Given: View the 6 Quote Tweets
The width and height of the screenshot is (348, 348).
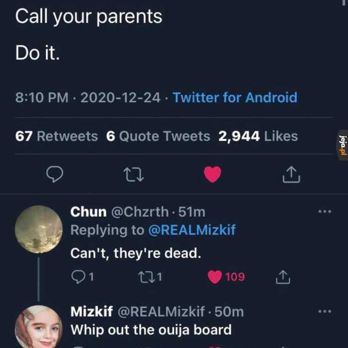Looking at the screenshot, I should (x=158, y=136).
